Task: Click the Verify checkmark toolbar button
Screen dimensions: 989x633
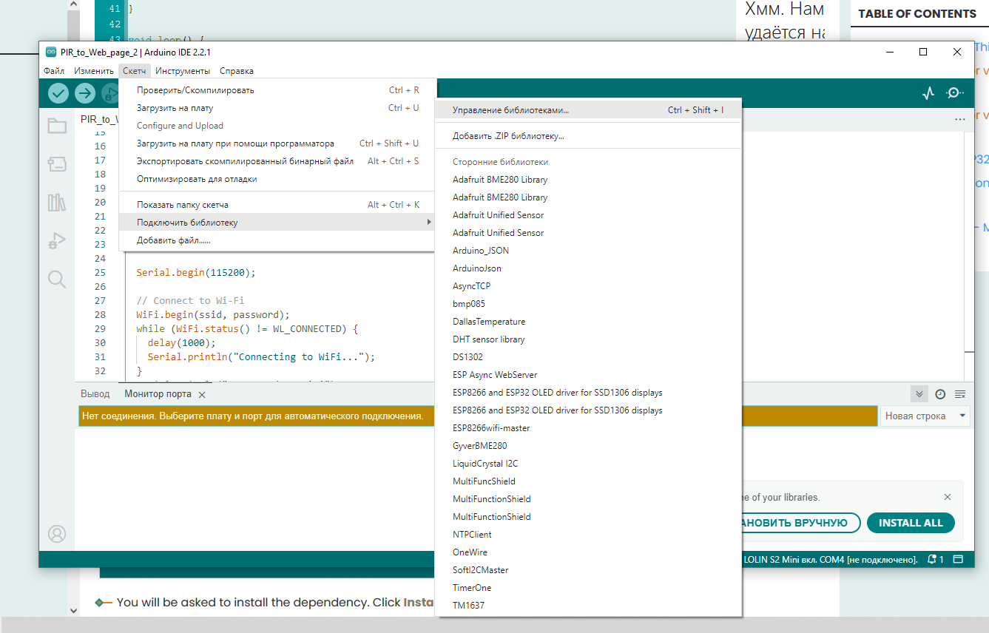Action: (58, 93)
